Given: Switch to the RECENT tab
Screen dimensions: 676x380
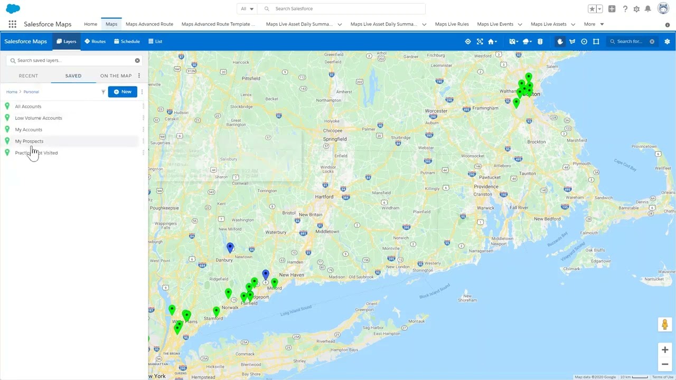Looking at the screenshot, I should (29, 75).
